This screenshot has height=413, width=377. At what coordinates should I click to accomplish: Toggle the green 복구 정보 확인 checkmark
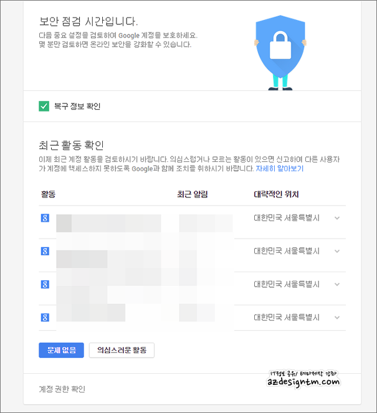coord(44,106)
